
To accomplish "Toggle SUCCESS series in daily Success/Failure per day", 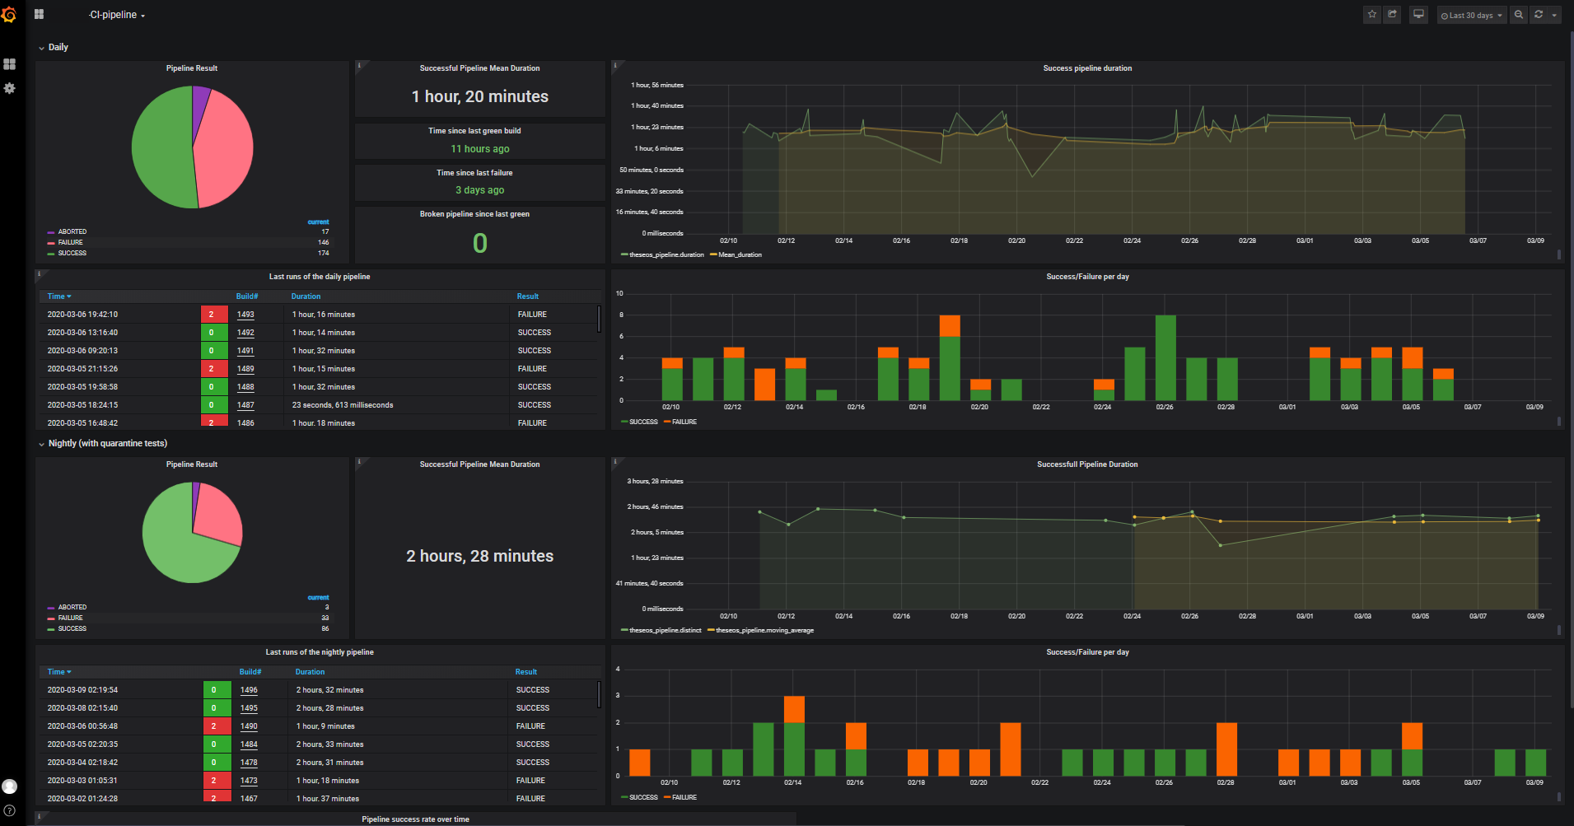I will tap(643, 422).
